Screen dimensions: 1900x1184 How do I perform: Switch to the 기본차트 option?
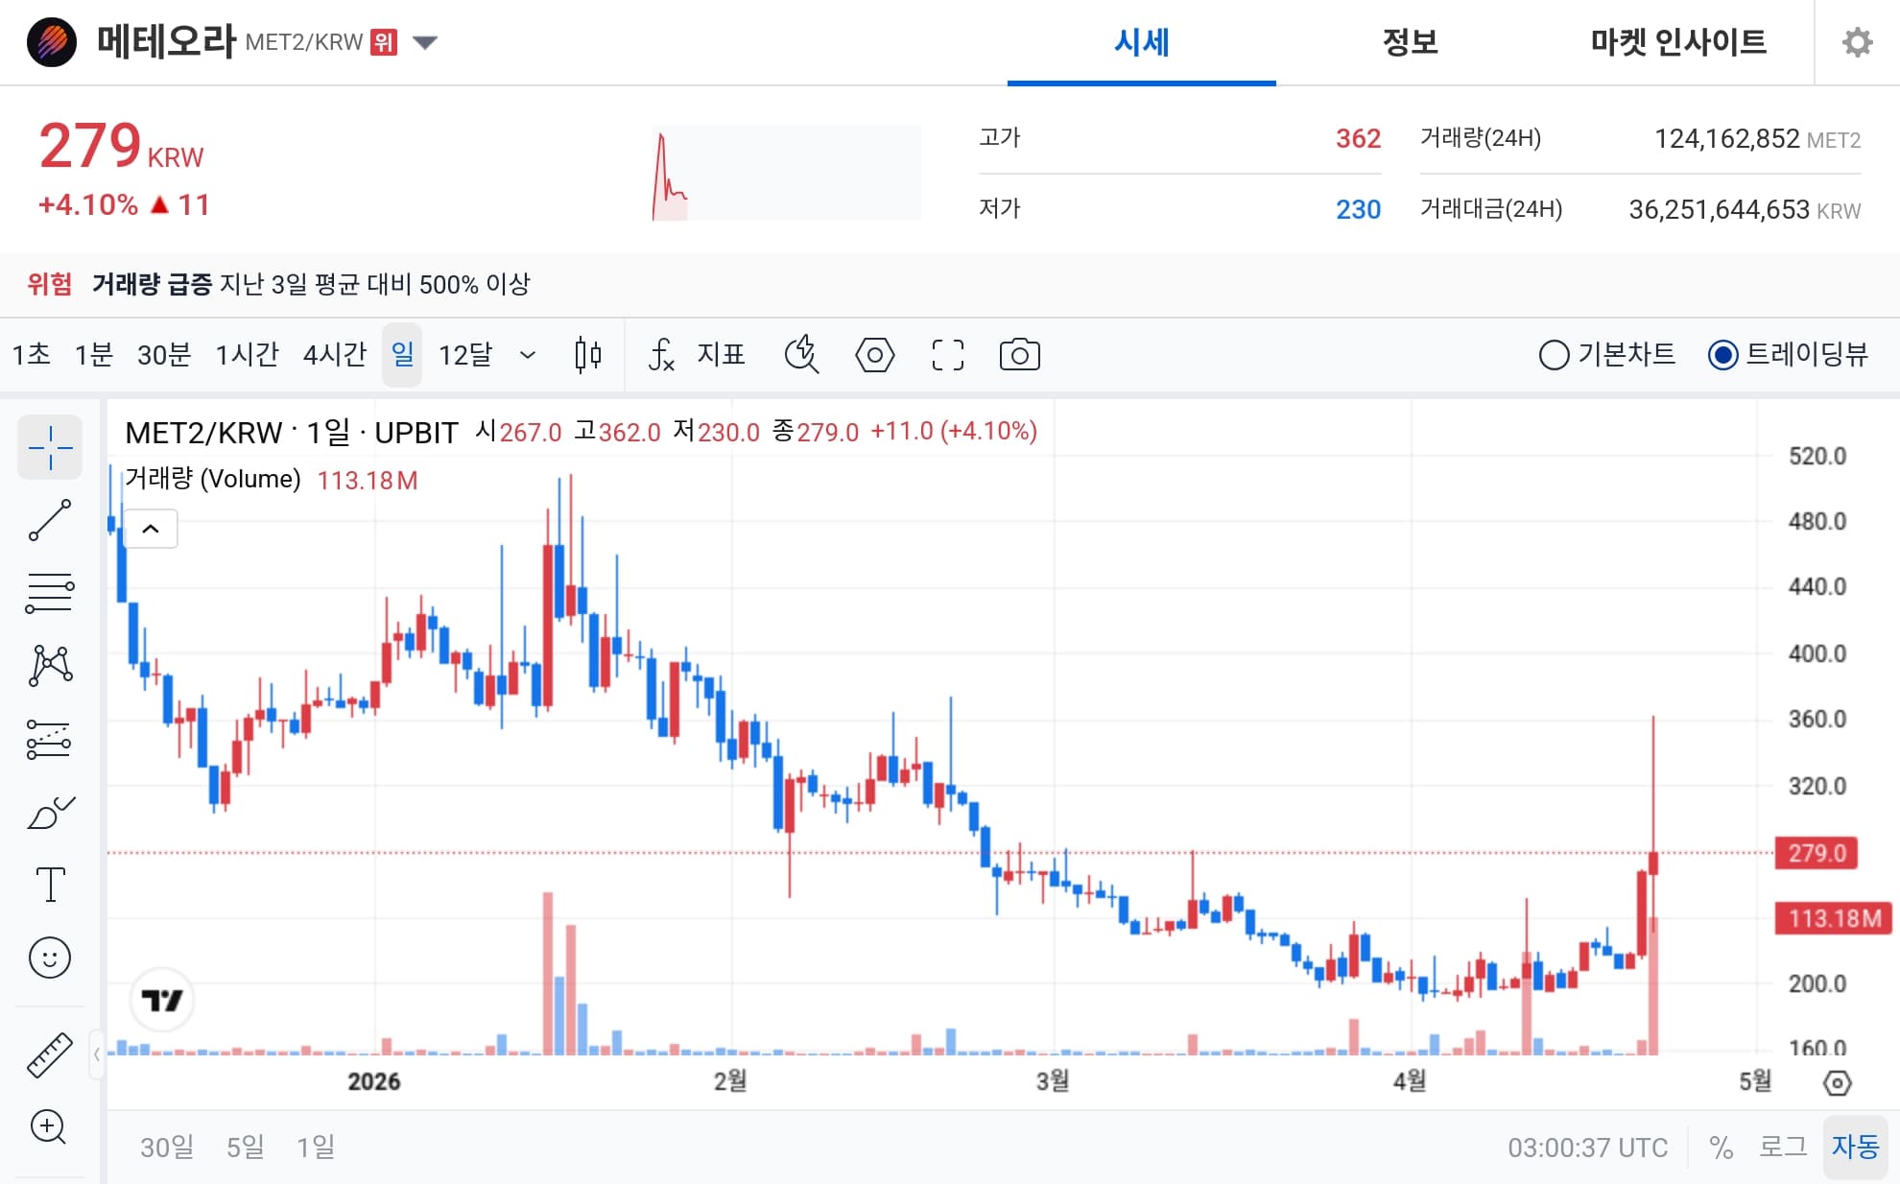point(1555,354)
